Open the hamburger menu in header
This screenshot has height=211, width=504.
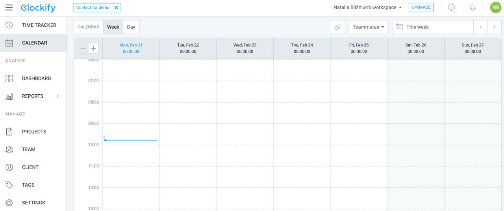(x=9, y=7)
